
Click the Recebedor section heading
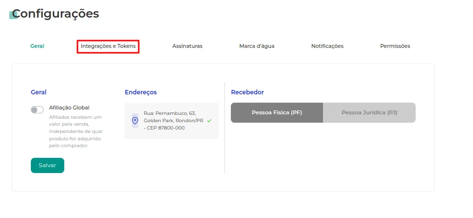click(248, 92)
